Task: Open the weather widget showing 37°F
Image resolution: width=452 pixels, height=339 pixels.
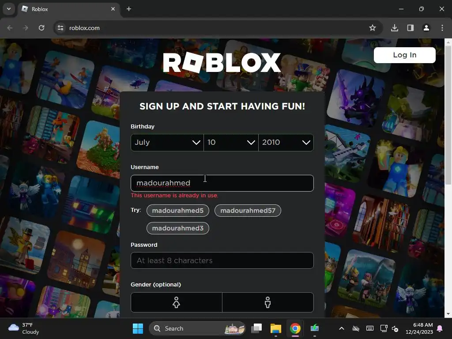Action: click(24, 328)
